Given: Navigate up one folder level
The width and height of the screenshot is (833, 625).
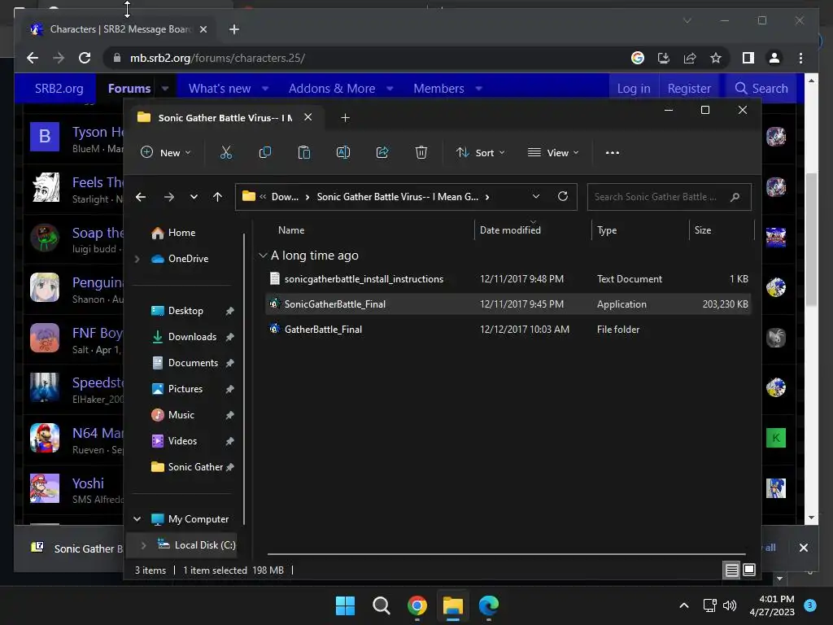Looking at the screenshot, I should [x=217, y=197].
